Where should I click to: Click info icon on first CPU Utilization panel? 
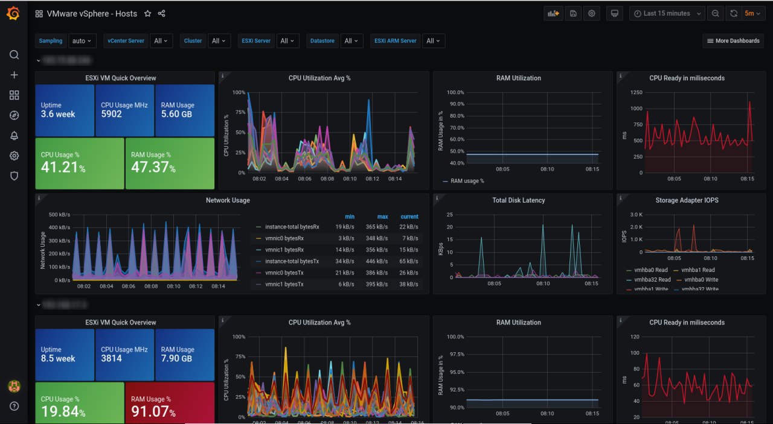[222, 76]
